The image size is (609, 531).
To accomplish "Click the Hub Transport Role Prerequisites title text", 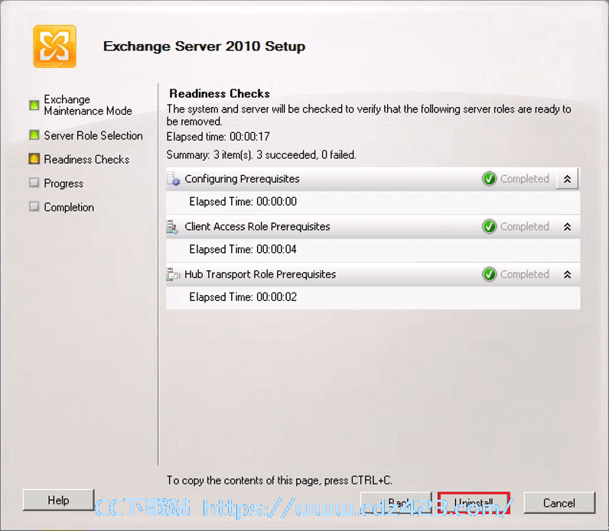I will (260, 274).
